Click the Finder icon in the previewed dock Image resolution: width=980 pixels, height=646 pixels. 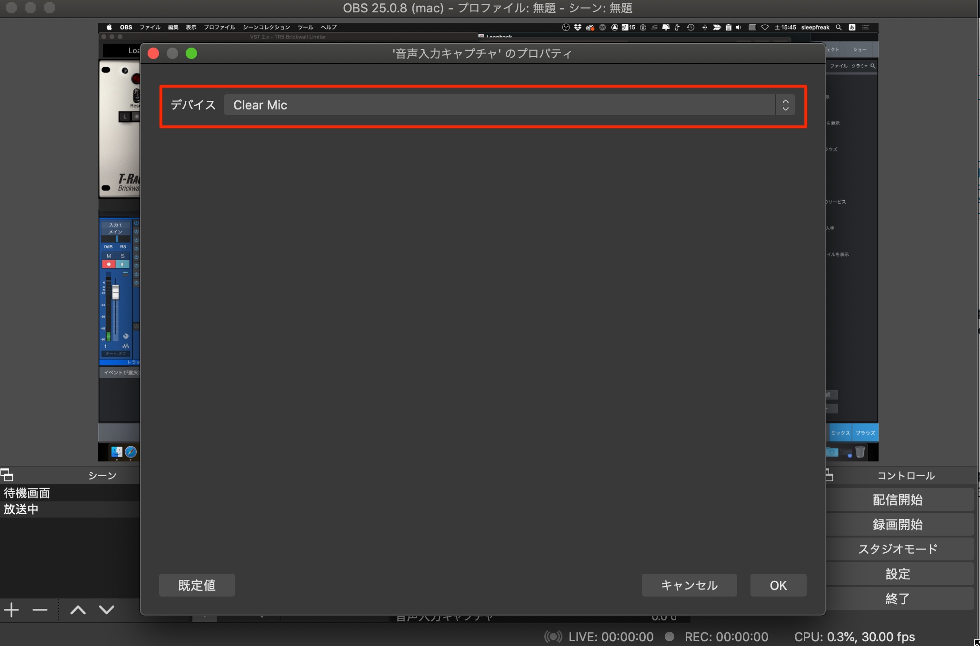pyautogui.click(x=117, y=452)
